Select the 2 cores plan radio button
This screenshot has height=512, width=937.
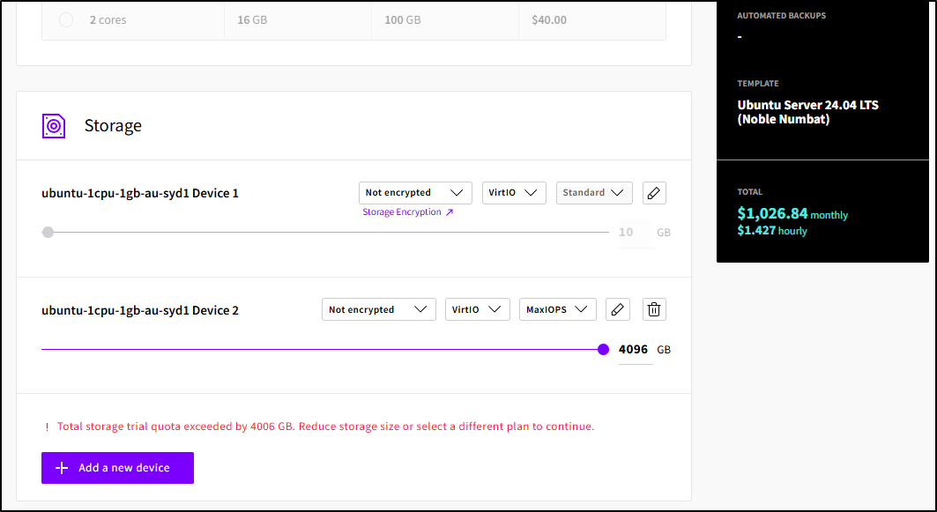[66, 19]
